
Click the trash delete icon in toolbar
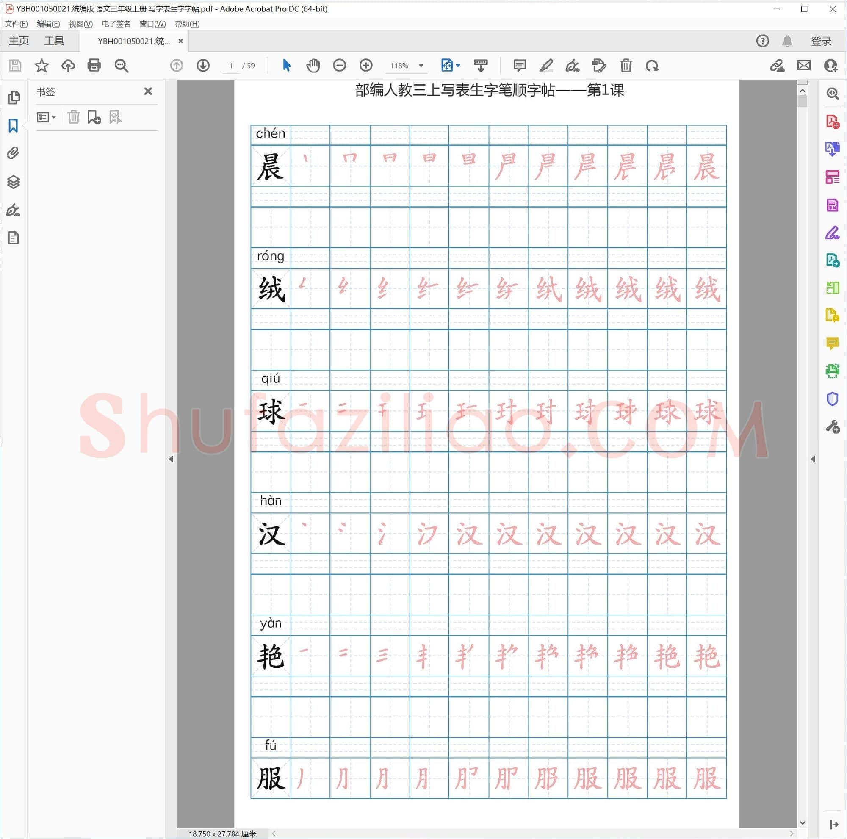[x=626, y=66]
